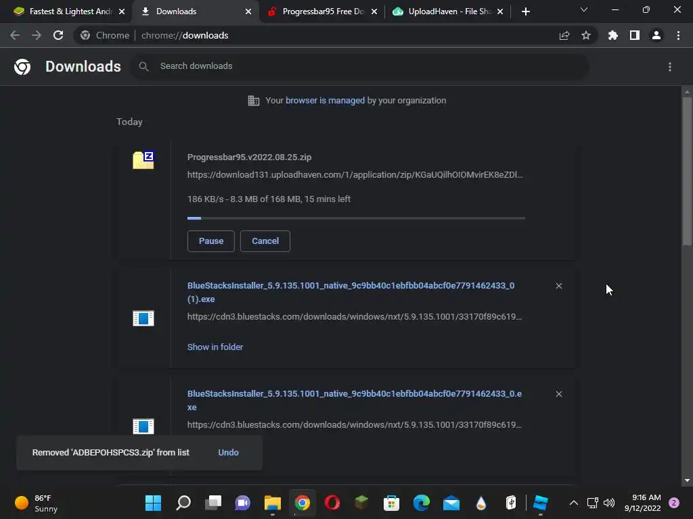This screenshot has height=519, width=693.
Task: Switch to UploadHaven File Sharing tab
Action: coord(447,11)
